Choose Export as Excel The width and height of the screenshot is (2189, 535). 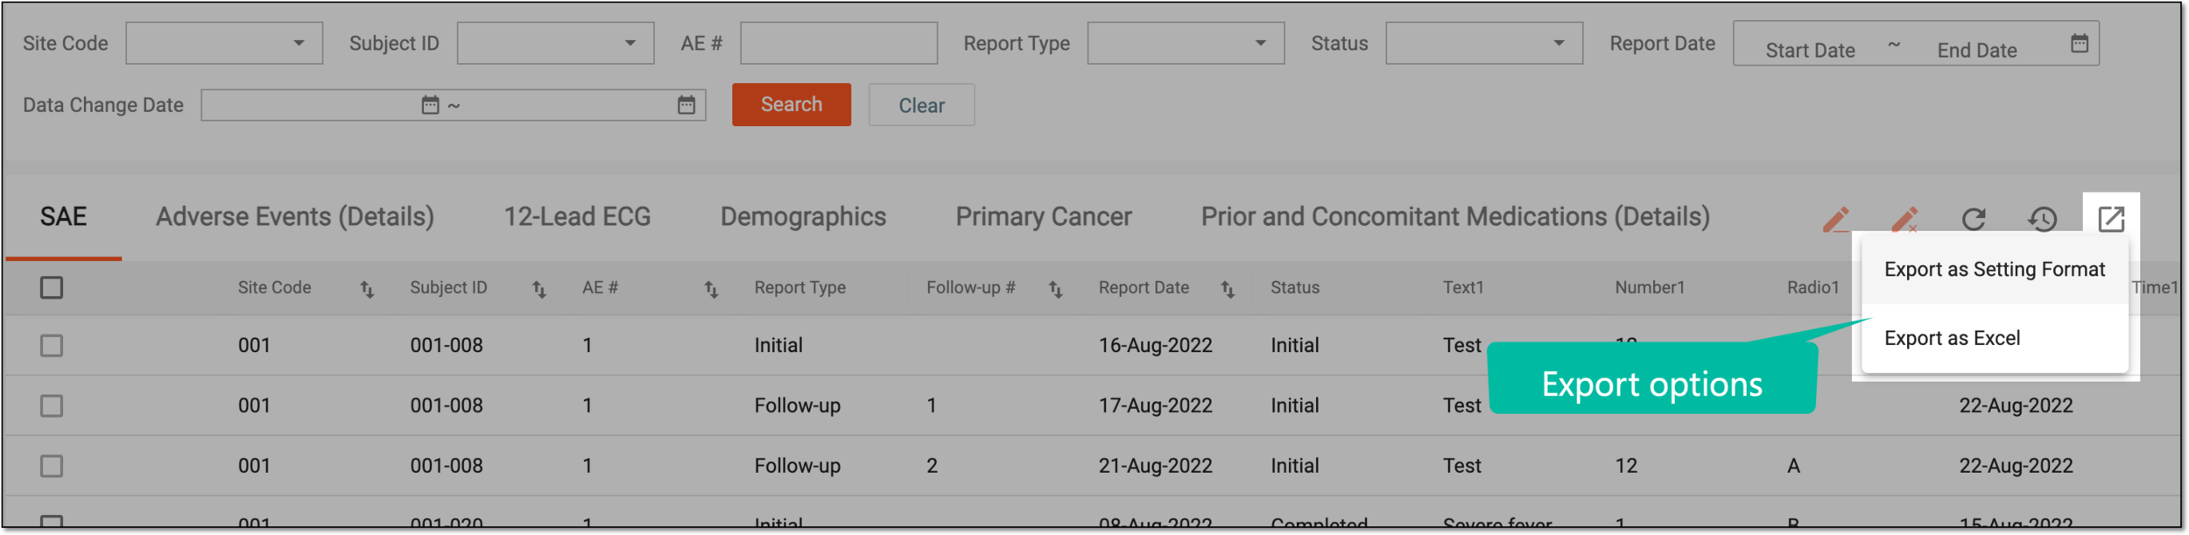(1995, 338)
